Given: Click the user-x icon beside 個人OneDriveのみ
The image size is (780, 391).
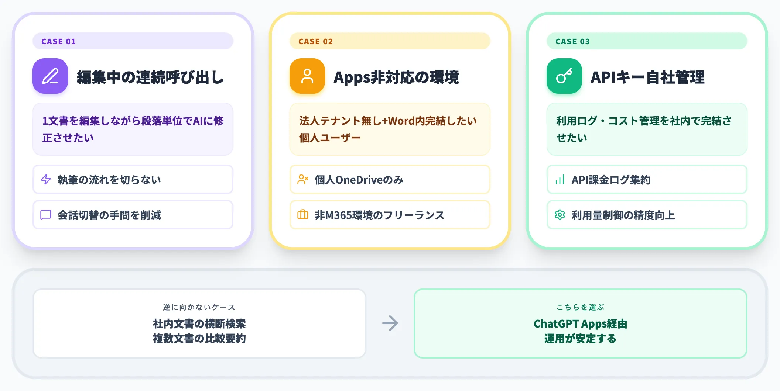Looking at the screenshot, I should (x=303, y=179).
